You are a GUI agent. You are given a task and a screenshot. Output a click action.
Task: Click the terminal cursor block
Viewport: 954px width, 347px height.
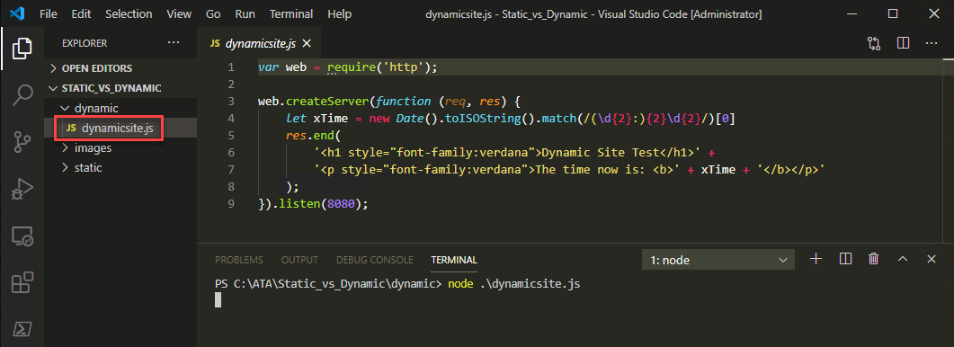pos(218,299)
